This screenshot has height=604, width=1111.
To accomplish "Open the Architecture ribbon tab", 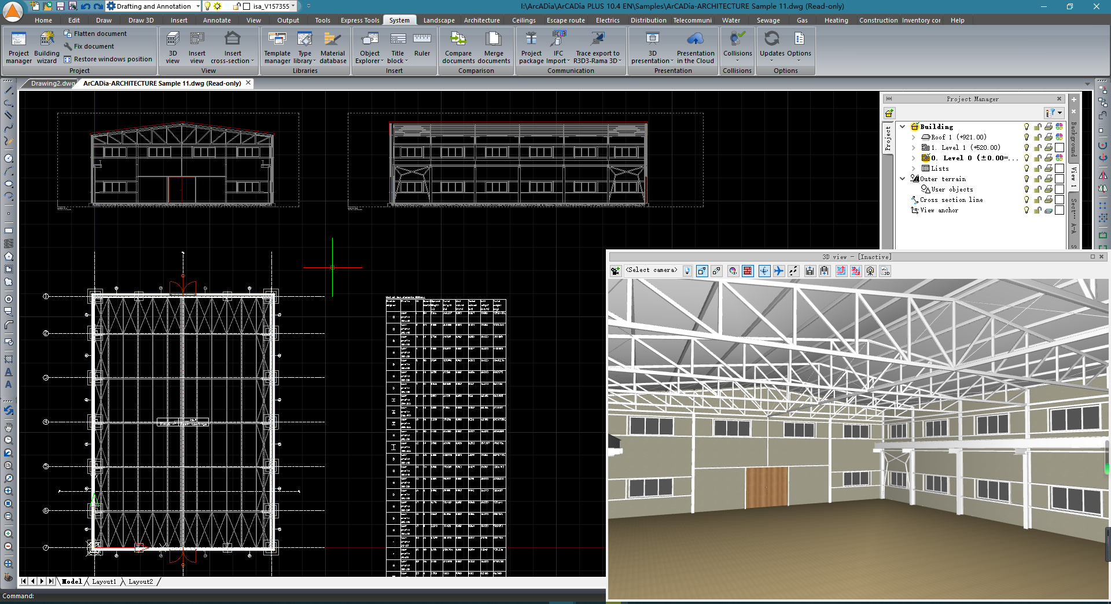I will (x=481, y=20).
